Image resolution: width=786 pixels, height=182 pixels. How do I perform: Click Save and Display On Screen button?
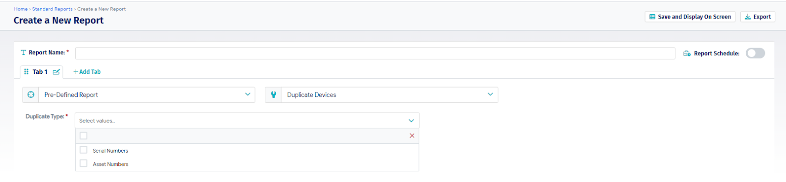click(x=690, y=17)
